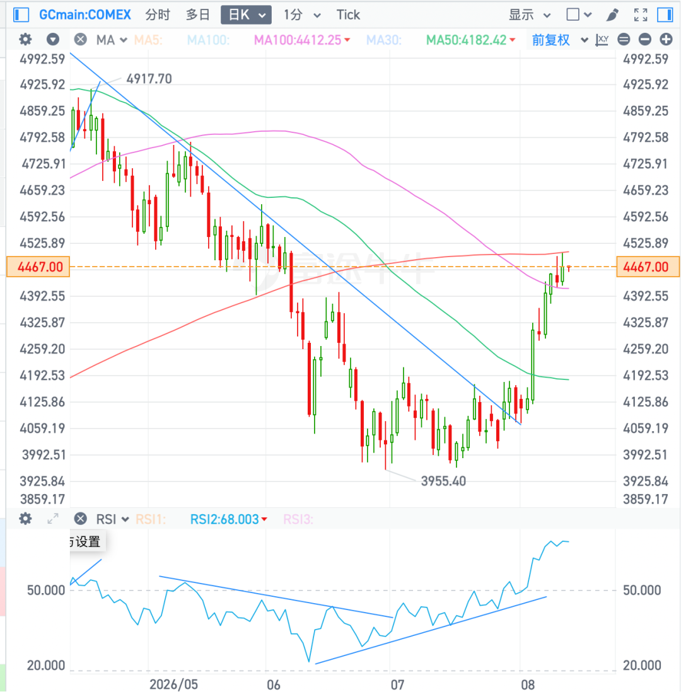Toggle the MA50:4182.42 line
This screenshot has height=692, width=681.
[471, 40]
